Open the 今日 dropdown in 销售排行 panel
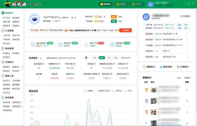The height and width of the screenshot is (126, 197). 179,78
